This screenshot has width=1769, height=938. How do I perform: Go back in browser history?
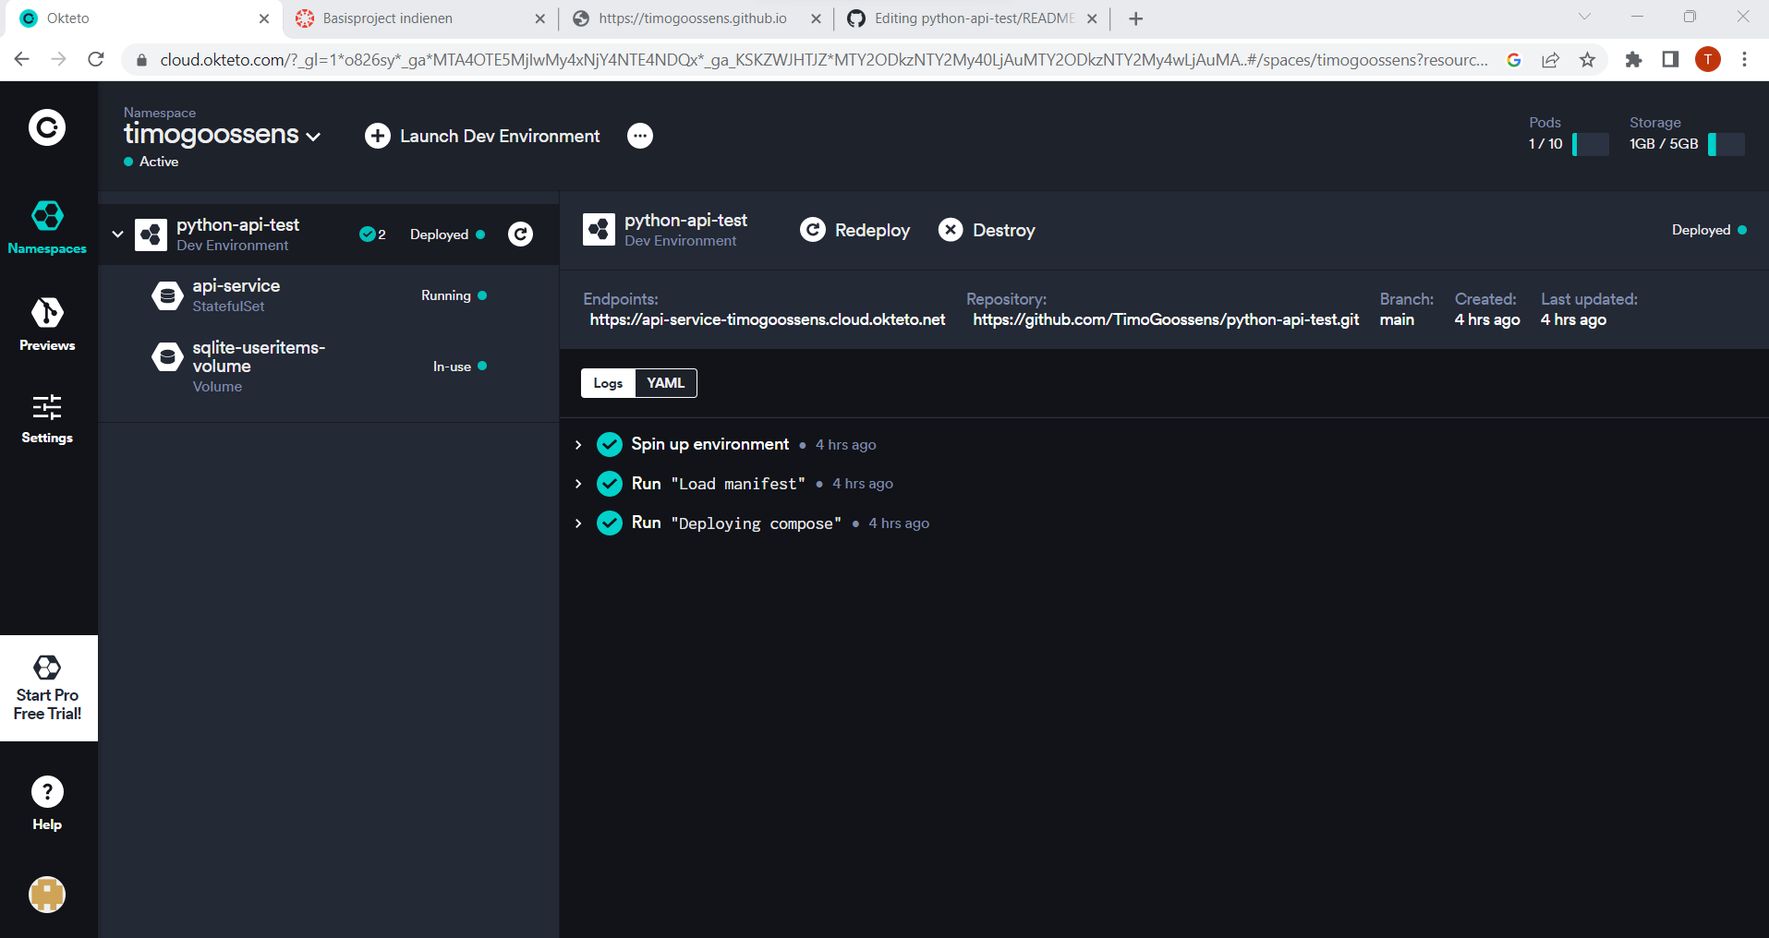click(22, 59)
